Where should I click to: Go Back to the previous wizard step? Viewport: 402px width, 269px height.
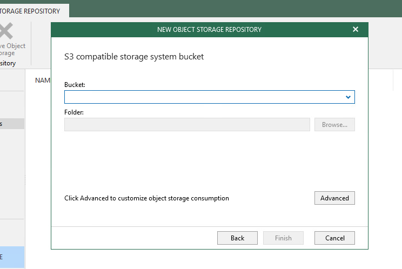(x=237, y=238)
